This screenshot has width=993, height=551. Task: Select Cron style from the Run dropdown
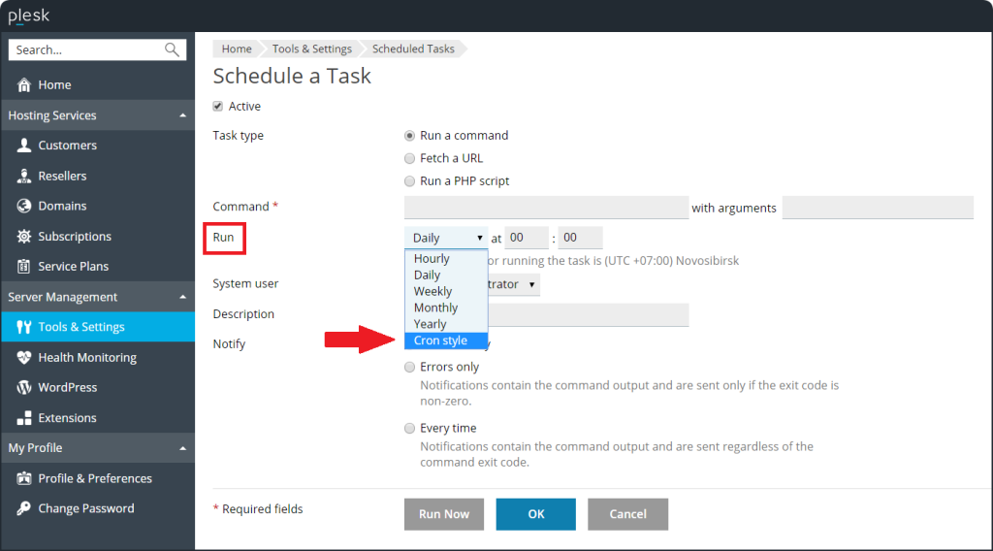440,340
